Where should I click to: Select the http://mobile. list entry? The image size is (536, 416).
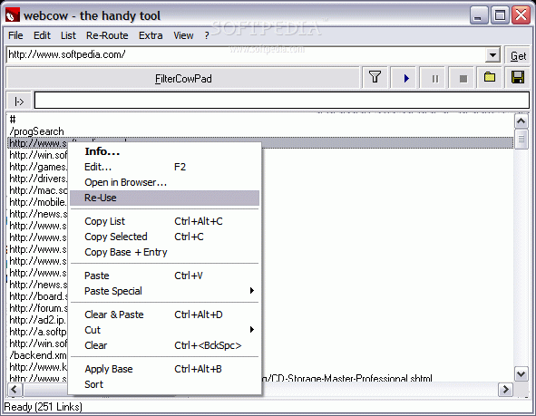click(x=38, y=202)
